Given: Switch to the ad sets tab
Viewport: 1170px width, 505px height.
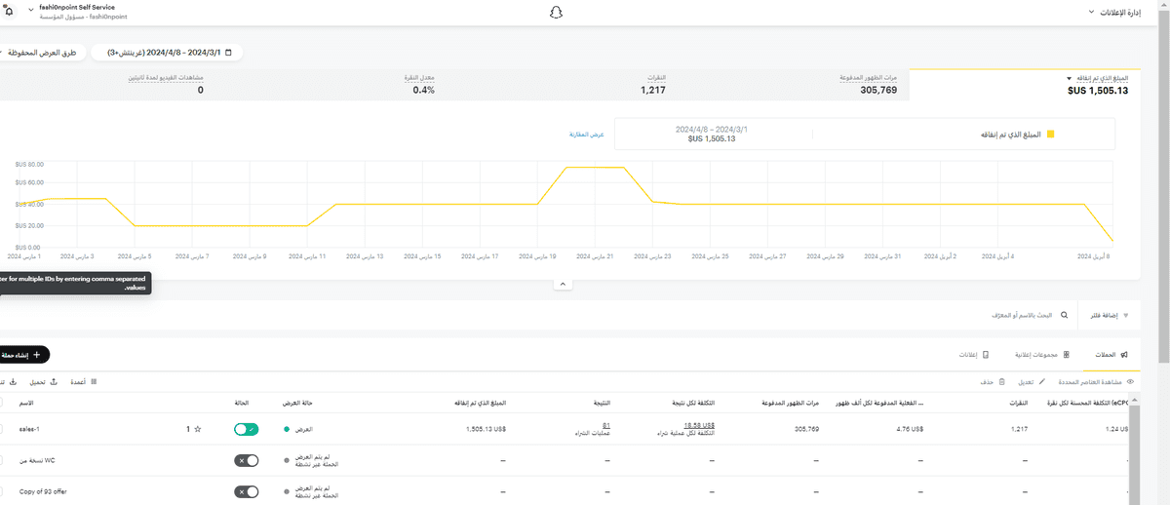Looking at the screenshot, I should click(x=1036, y=355).
